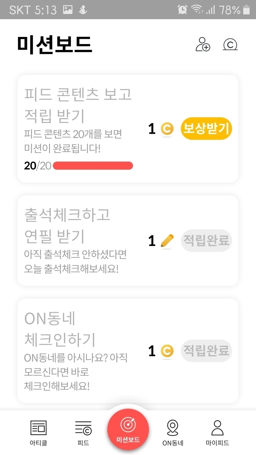256x455 pixels.
Task: Tap the battery indicator in status bar
Action: coord(246,10)
